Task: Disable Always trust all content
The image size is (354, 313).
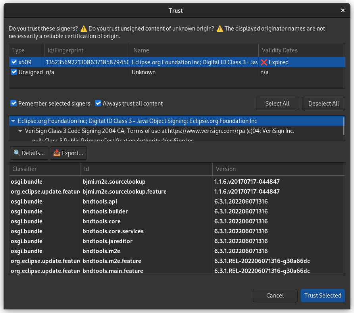Action: pos(98,103)
